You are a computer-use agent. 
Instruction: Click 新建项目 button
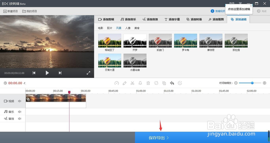(11, 11)
